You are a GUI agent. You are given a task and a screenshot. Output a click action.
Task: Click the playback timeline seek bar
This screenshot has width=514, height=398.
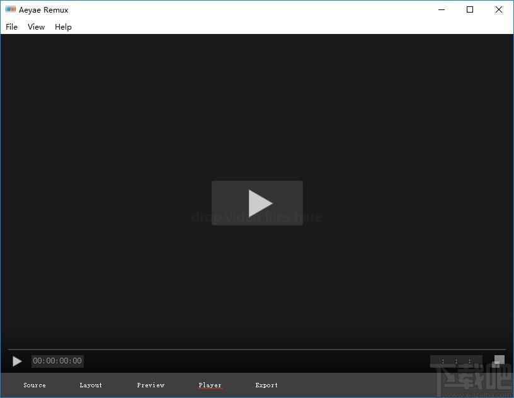click(x=256, y=350)
